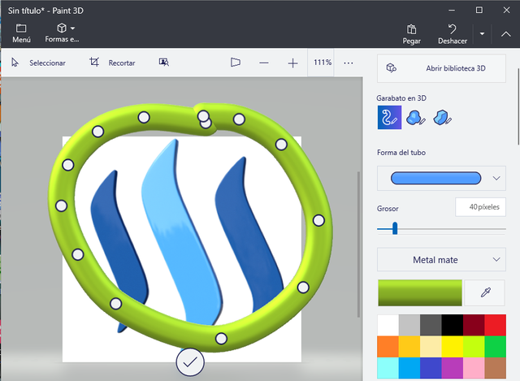Image resolution: width=520 pixels, height=381 pixels.
Task: Expand the Forma del tubo dropdown
Action: point(441,179)
